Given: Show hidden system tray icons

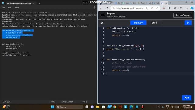Looking at the screenshot, I should click(159, 107).
